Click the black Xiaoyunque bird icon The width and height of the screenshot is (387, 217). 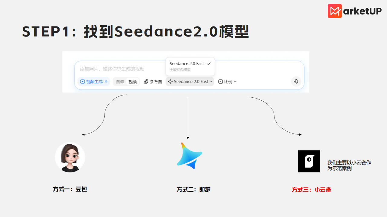click(x=309, y=161)
